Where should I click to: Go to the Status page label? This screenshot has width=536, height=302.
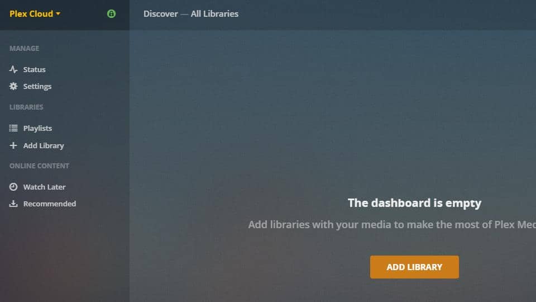coord(34,70)
